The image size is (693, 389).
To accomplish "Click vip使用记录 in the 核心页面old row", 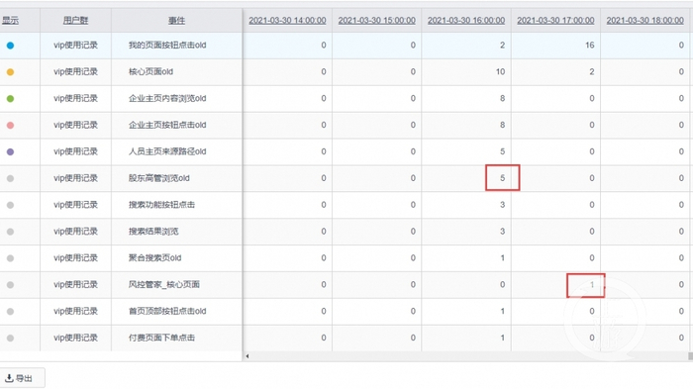I will (75, 71).
